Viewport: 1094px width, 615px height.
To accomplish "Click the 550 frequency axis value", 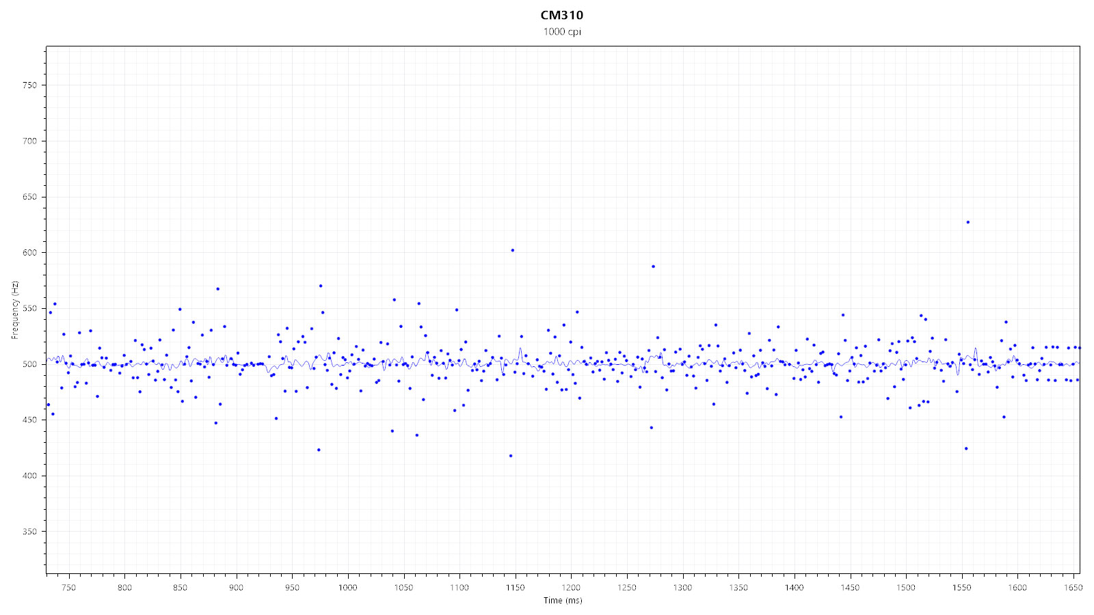I will [x=29, y=309].
